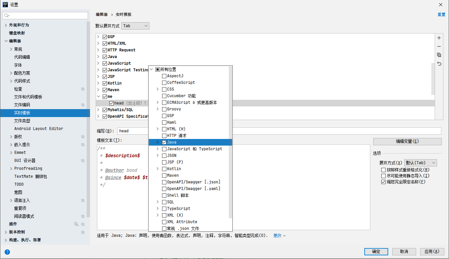
Task: Open 文件类型 settings page
Action: click(x=22, y=121)
